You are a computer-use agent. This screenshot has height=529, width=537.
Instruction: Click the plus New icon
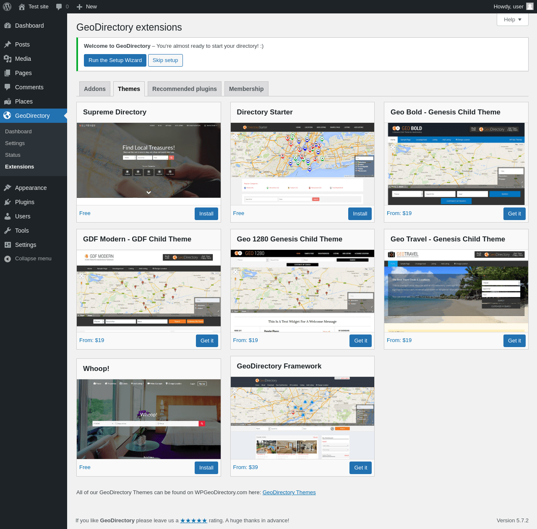79,7
